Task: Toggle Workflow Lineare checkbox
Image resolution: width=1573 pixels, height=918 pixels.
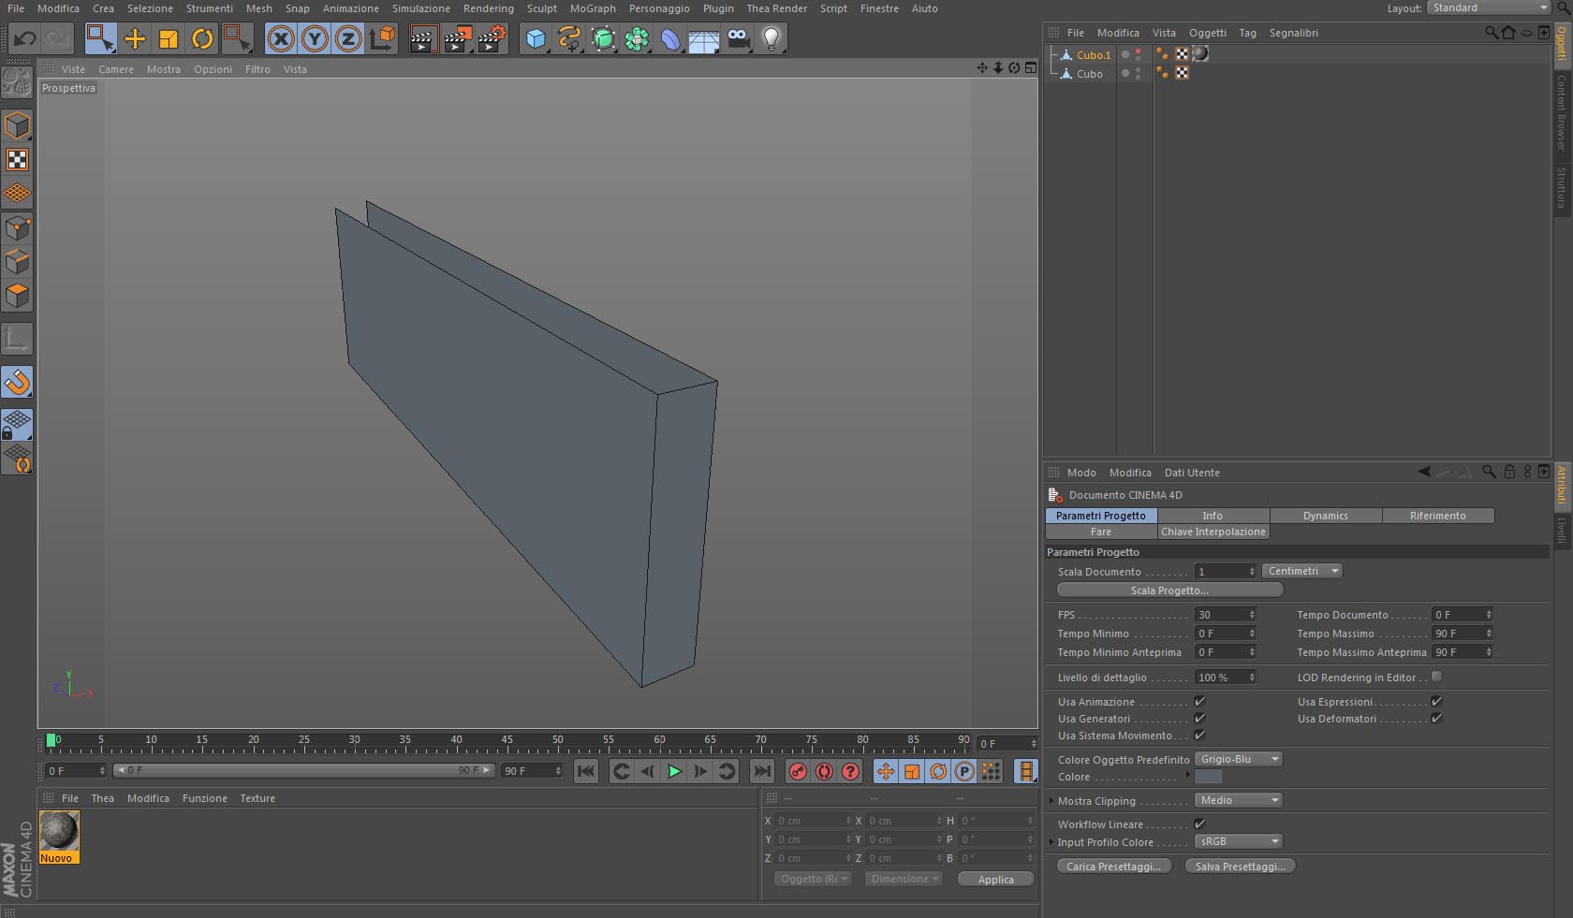Action: click(x=1199, y=824)
